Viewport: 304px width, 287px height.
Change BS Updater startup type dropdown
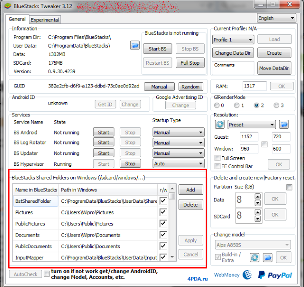coord(179,153)
